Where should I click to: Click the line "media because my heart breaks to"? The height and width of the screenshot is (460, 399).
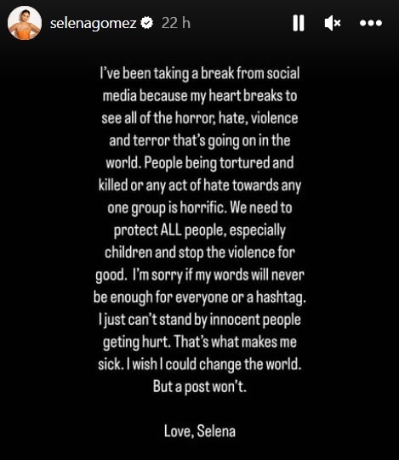click(200, 96)
